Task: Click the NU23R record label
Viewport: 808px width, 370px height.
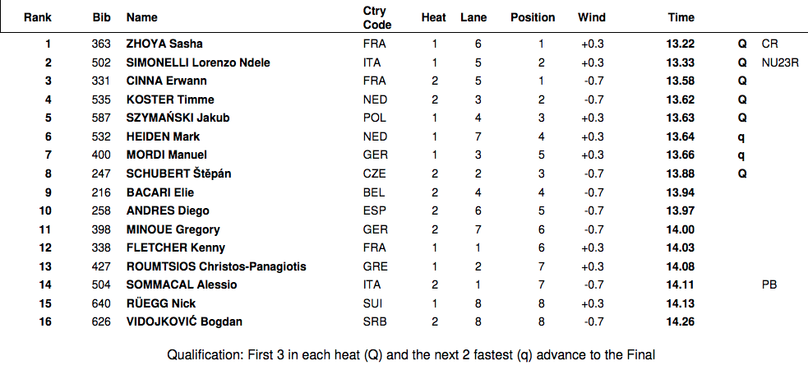Action: (x=780, y=62)
